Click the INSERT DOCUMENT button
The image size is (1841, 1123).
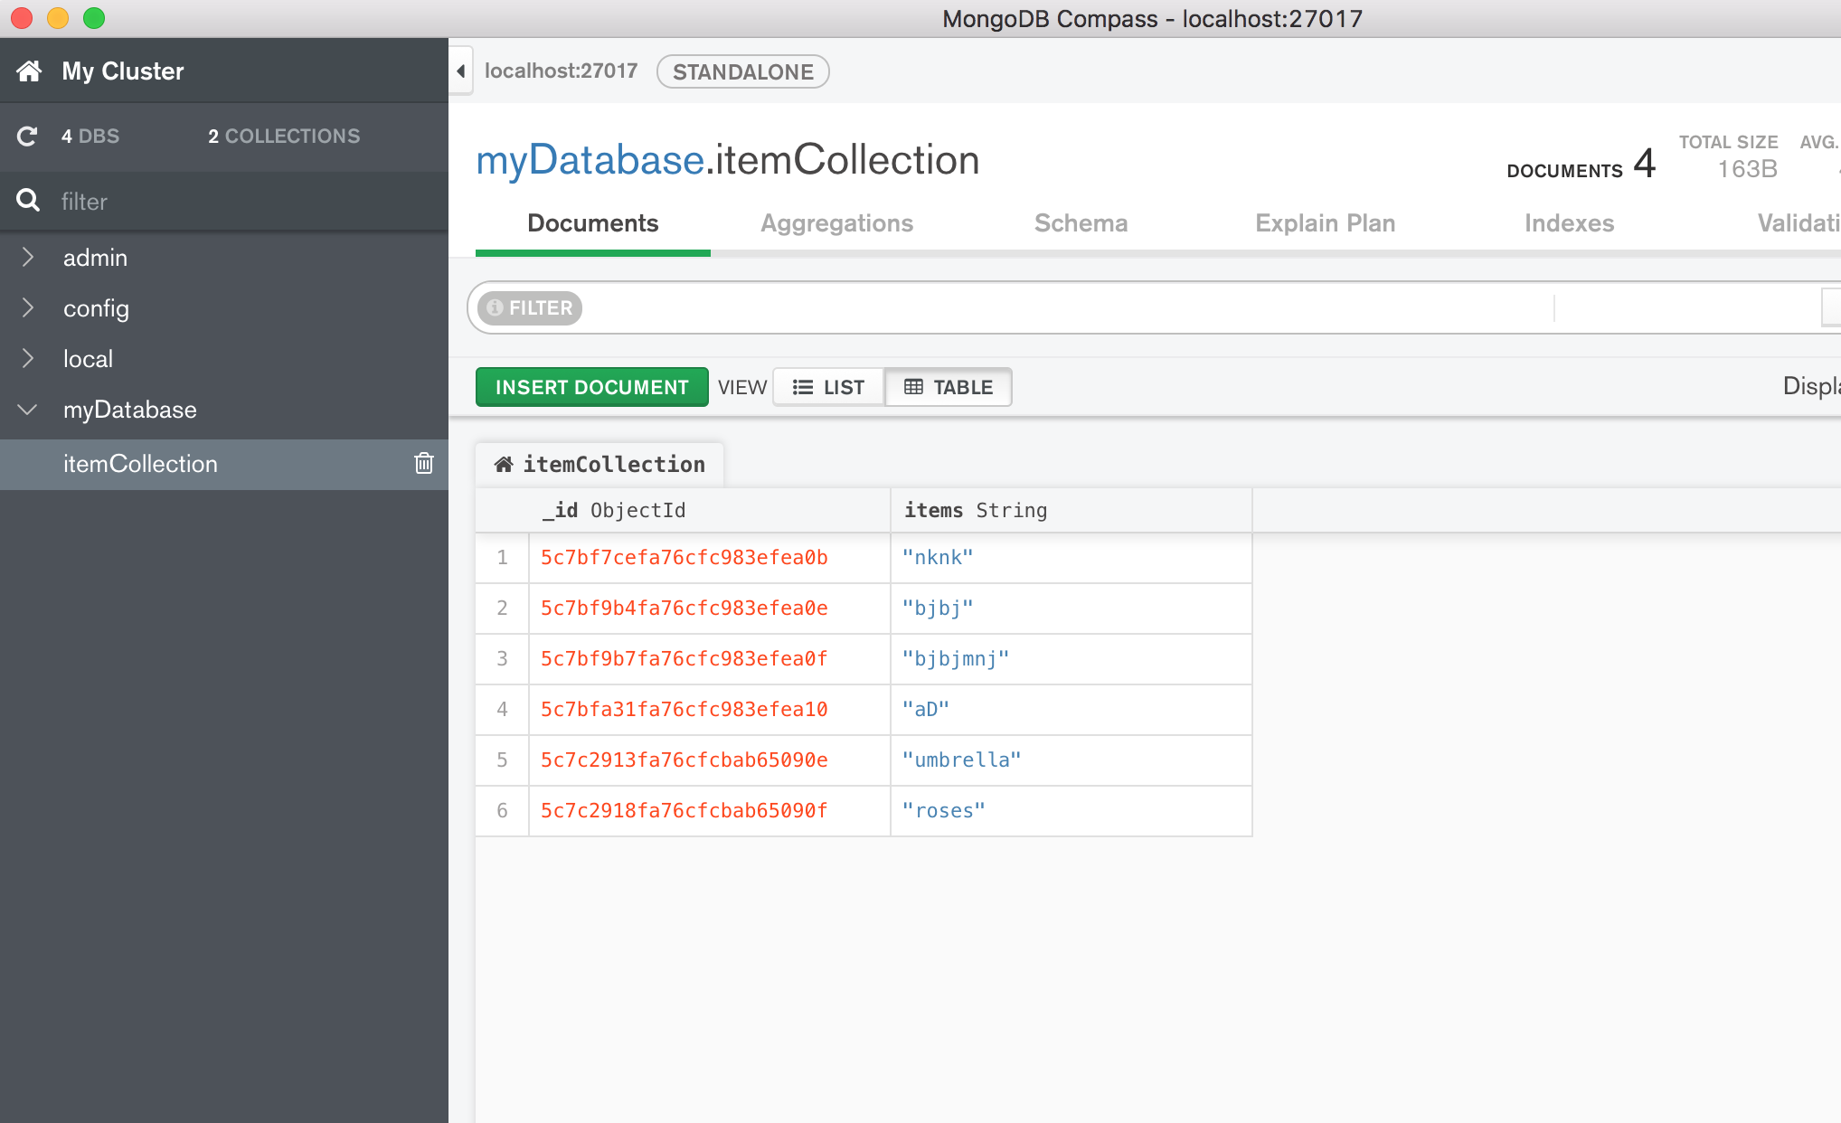click(x=591, y=387)
